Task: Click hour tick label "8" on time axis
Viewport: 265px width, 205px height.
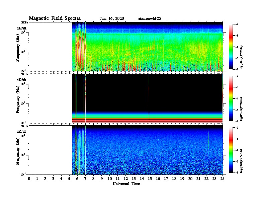Action: point(93,179)
